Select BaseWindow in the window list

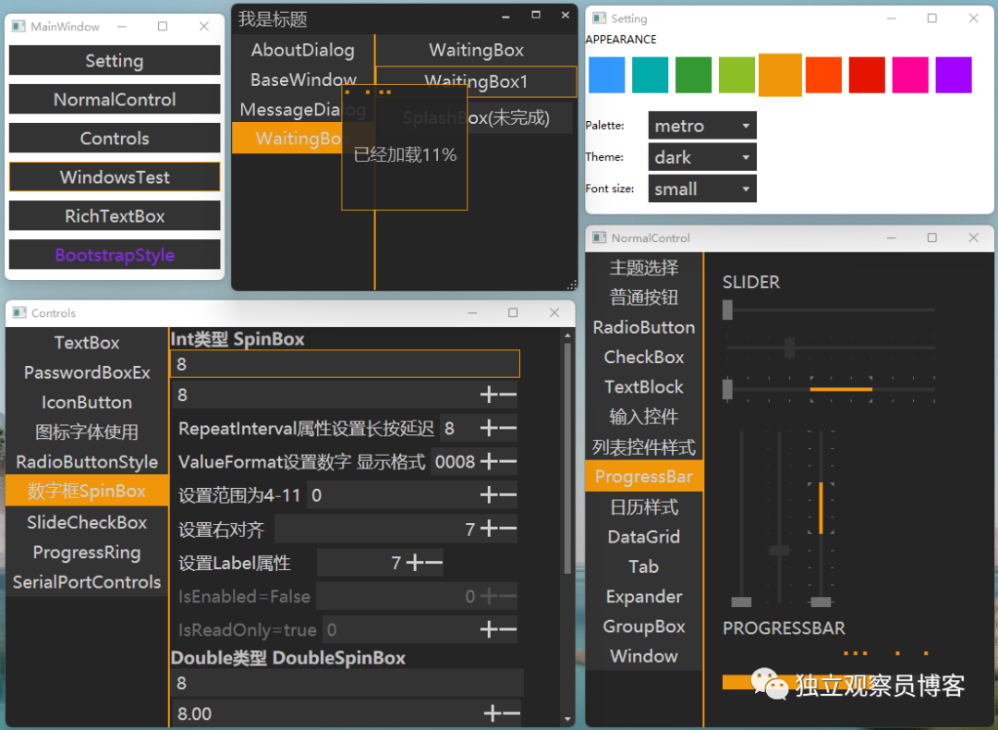pyautogui.click(x=303, y=79)
